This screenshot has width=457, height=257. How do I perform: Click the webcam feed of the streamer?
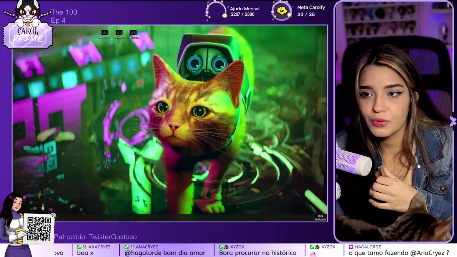pos(394,122)
